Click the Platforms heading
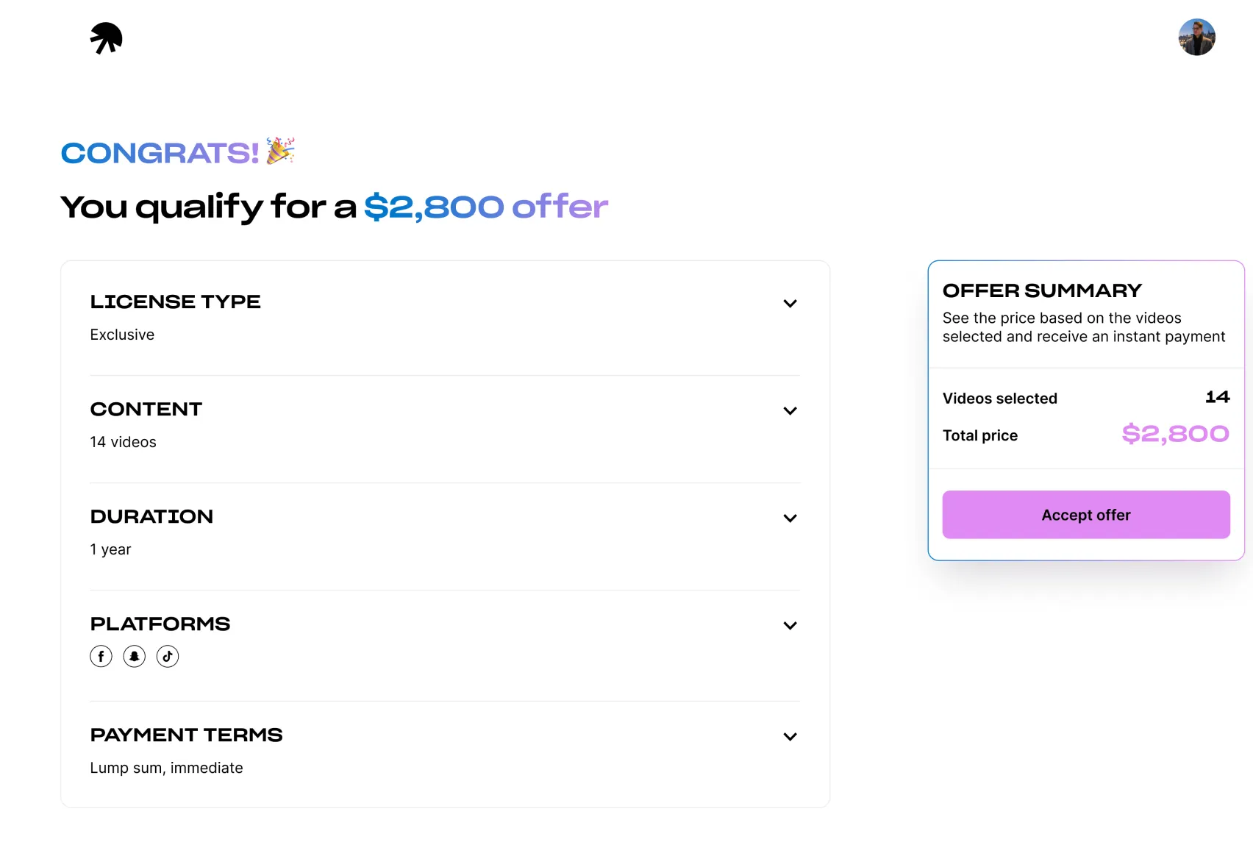The width and height of the screenshot is (1253, 856). [160, 624]
